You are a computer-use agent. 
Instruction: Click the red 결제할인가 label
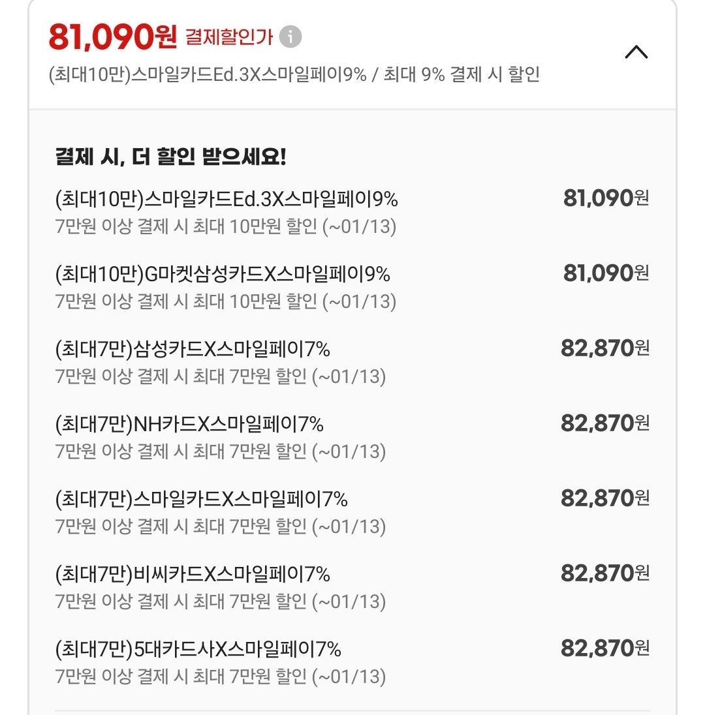coord(228,37)
